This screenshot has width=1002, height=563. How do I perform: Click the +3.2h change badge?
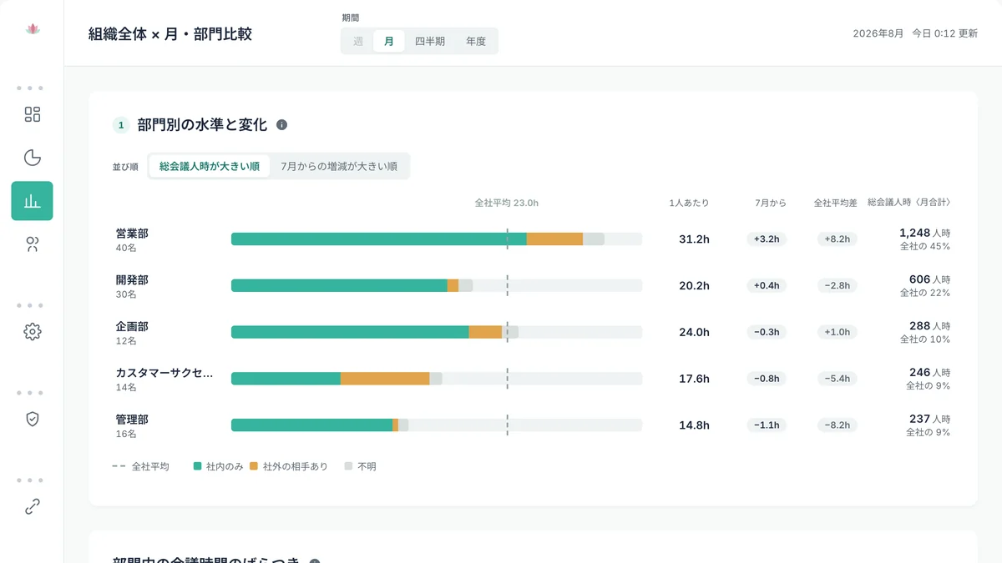[767, 239]
